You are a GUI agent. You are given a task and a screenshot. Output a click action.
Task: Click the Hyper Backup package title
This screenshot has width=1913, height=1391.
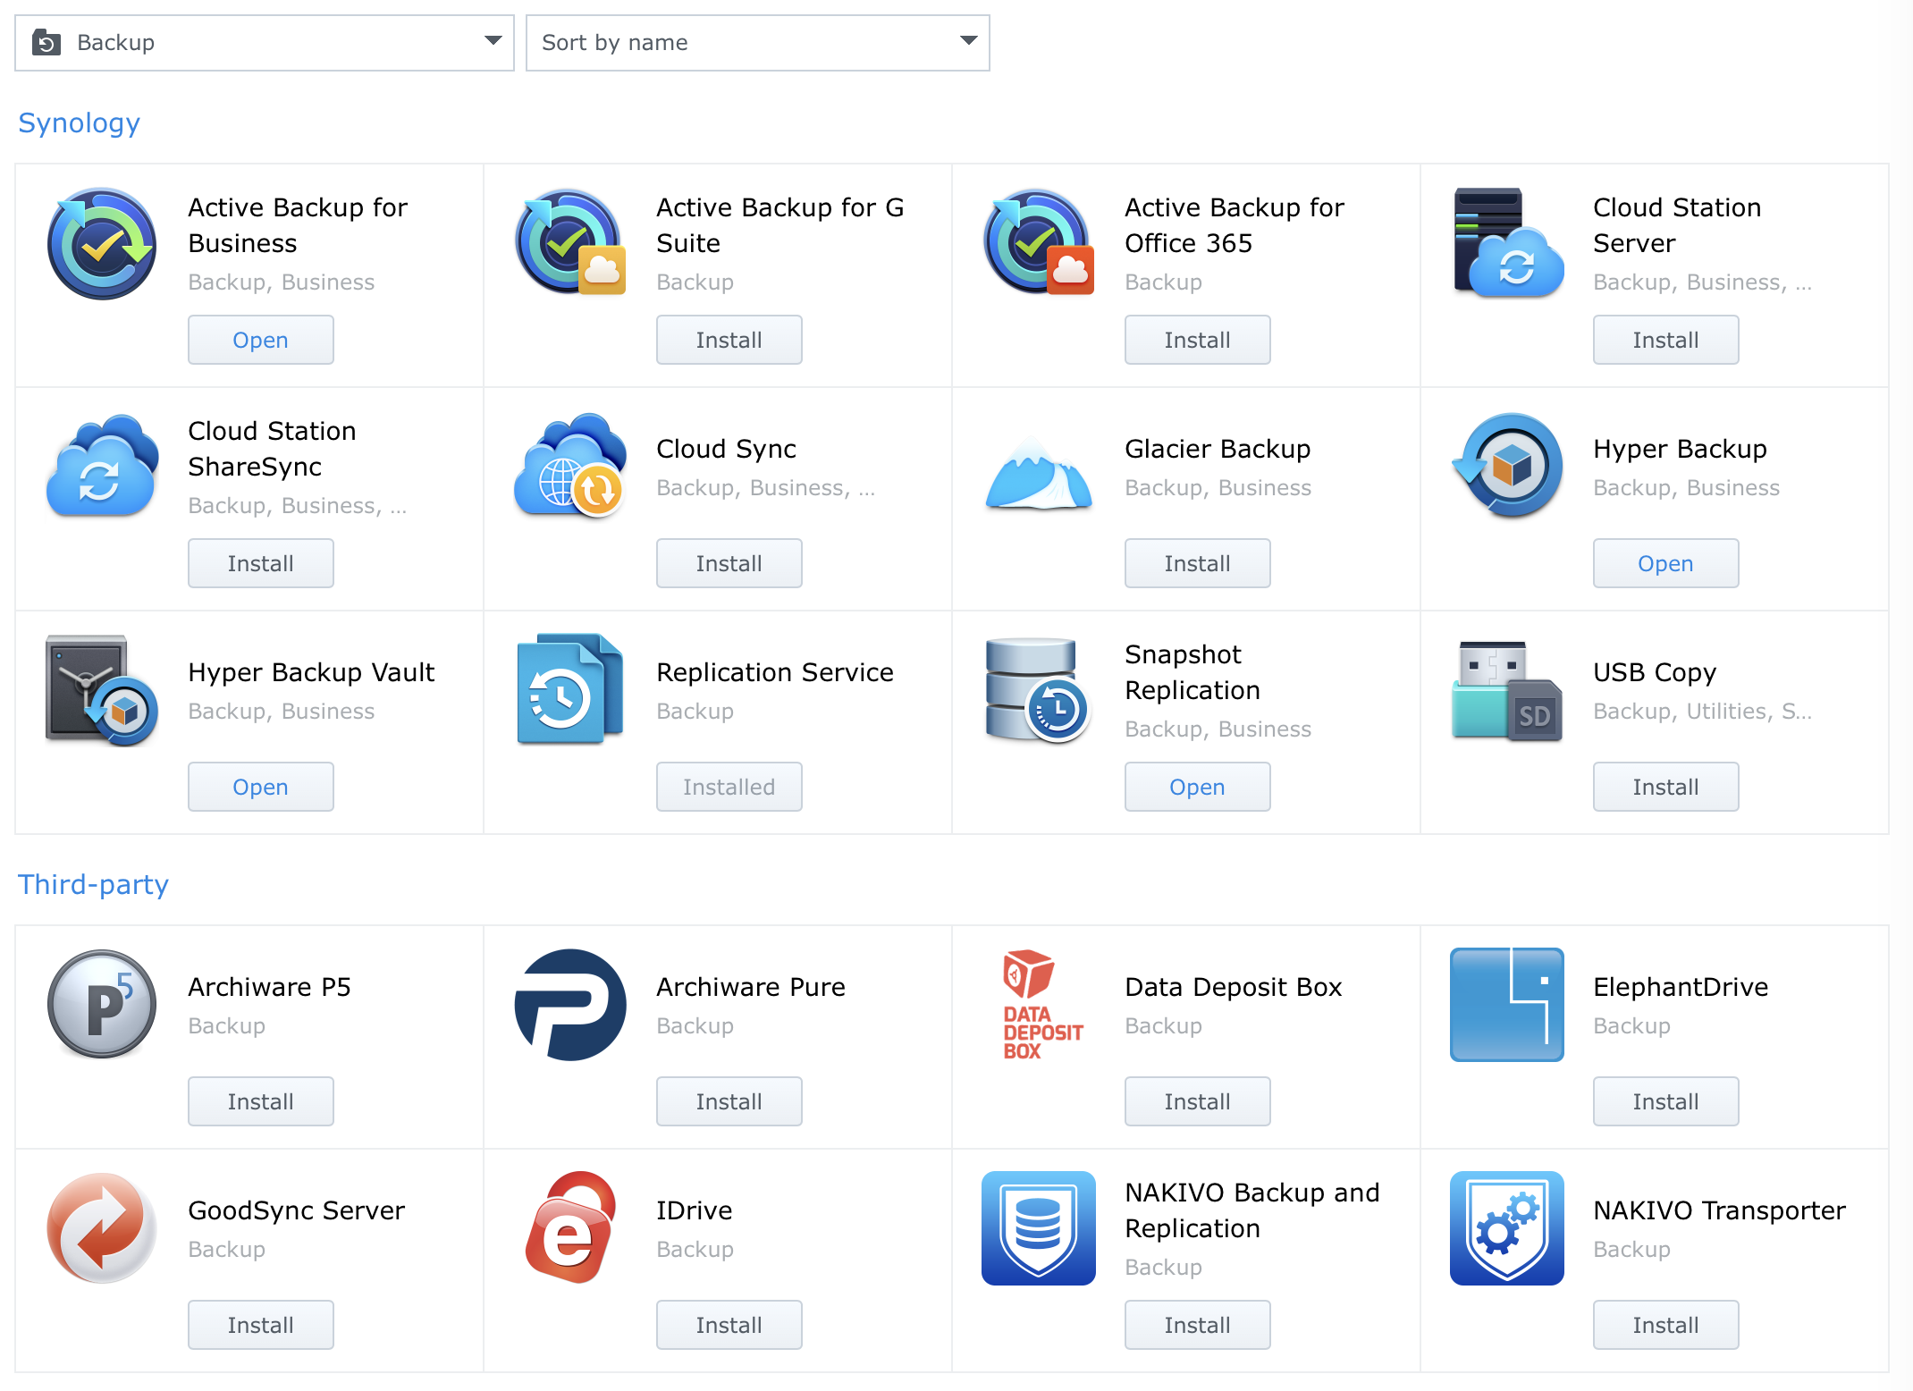(x=1681, y=449)
